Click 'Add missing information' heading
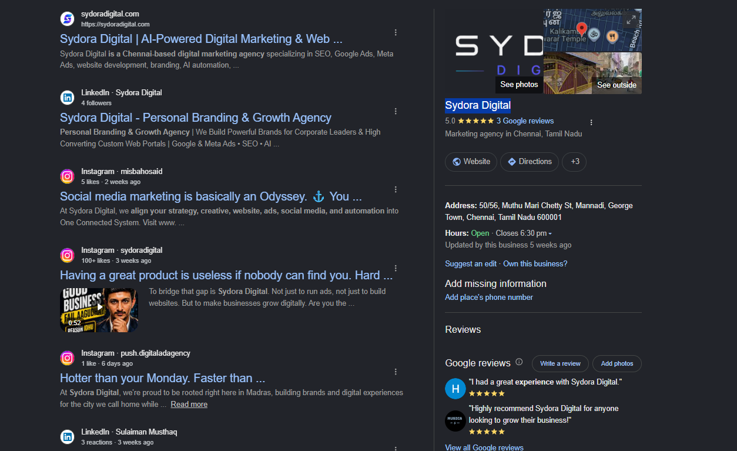Image resolution: width=737 pixels, height=451 pixels. [495, 283]
